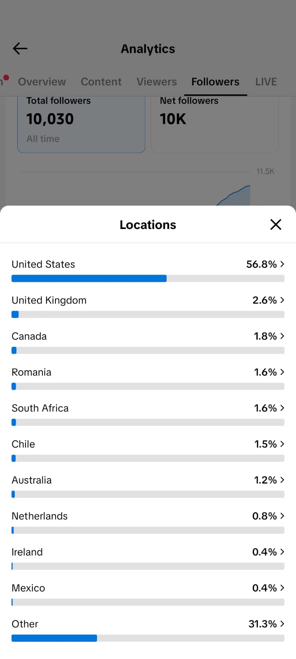Screen dimensions: 296x659
Task: Open Chile location details chevron
Action: [282, 444]
